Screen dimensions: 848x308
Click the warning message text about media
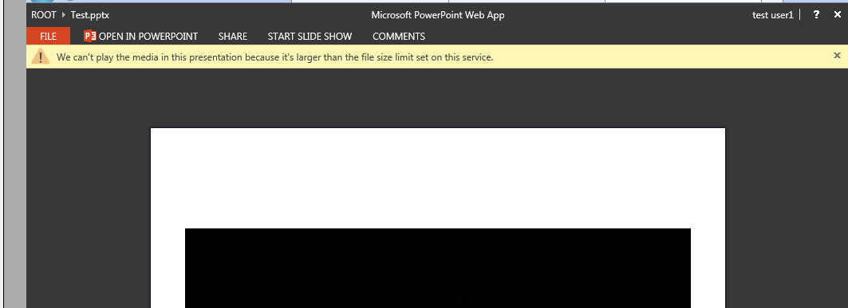click(274, 57)
